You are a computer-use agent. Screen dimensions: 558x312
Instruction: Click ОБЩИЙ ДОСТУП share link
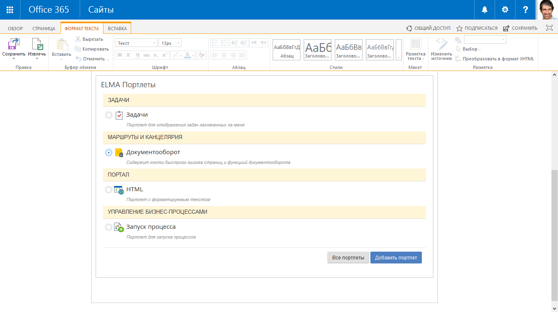428,28
